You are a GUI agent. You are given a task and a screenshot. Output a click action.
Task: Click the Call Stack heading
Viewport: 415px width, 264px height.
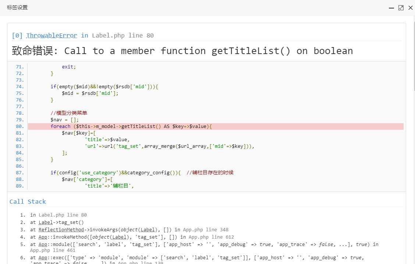(x=28, y=201)
